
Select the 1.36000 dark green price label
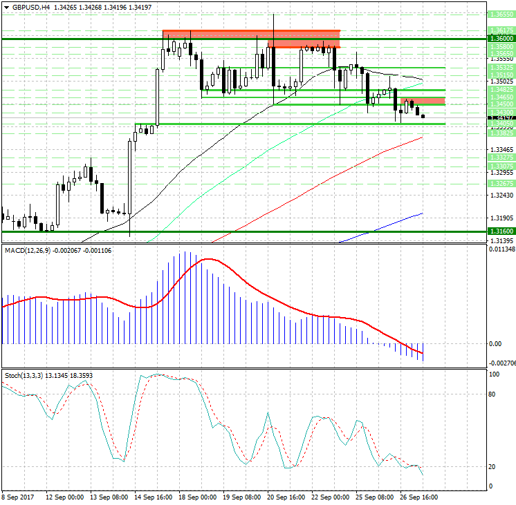(x=500, y=39)
